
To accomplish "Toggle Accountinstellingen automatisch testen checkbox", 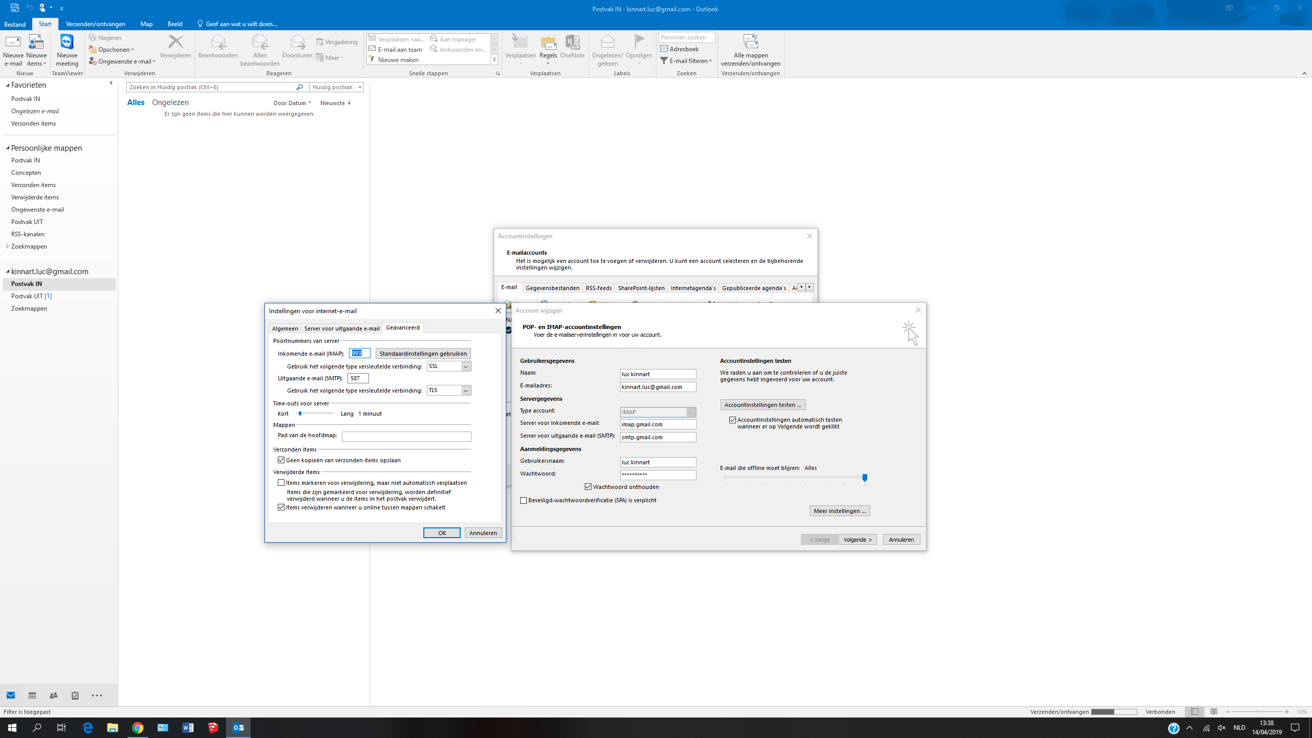I will (732, 420).
